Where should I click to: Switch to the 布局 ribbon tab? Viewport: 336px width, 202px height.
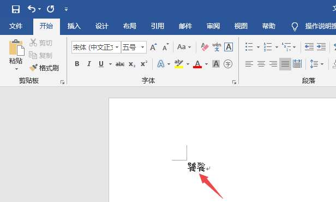coord(130,26)
